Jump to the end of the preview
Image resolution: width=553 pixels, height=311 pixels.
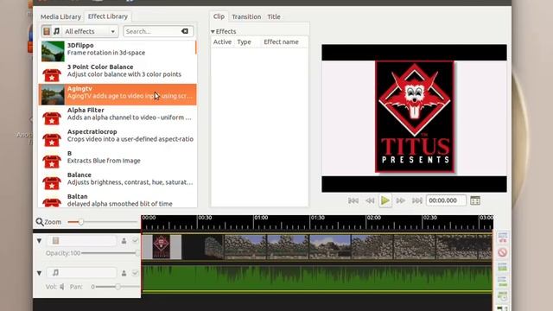coord(417,200)
